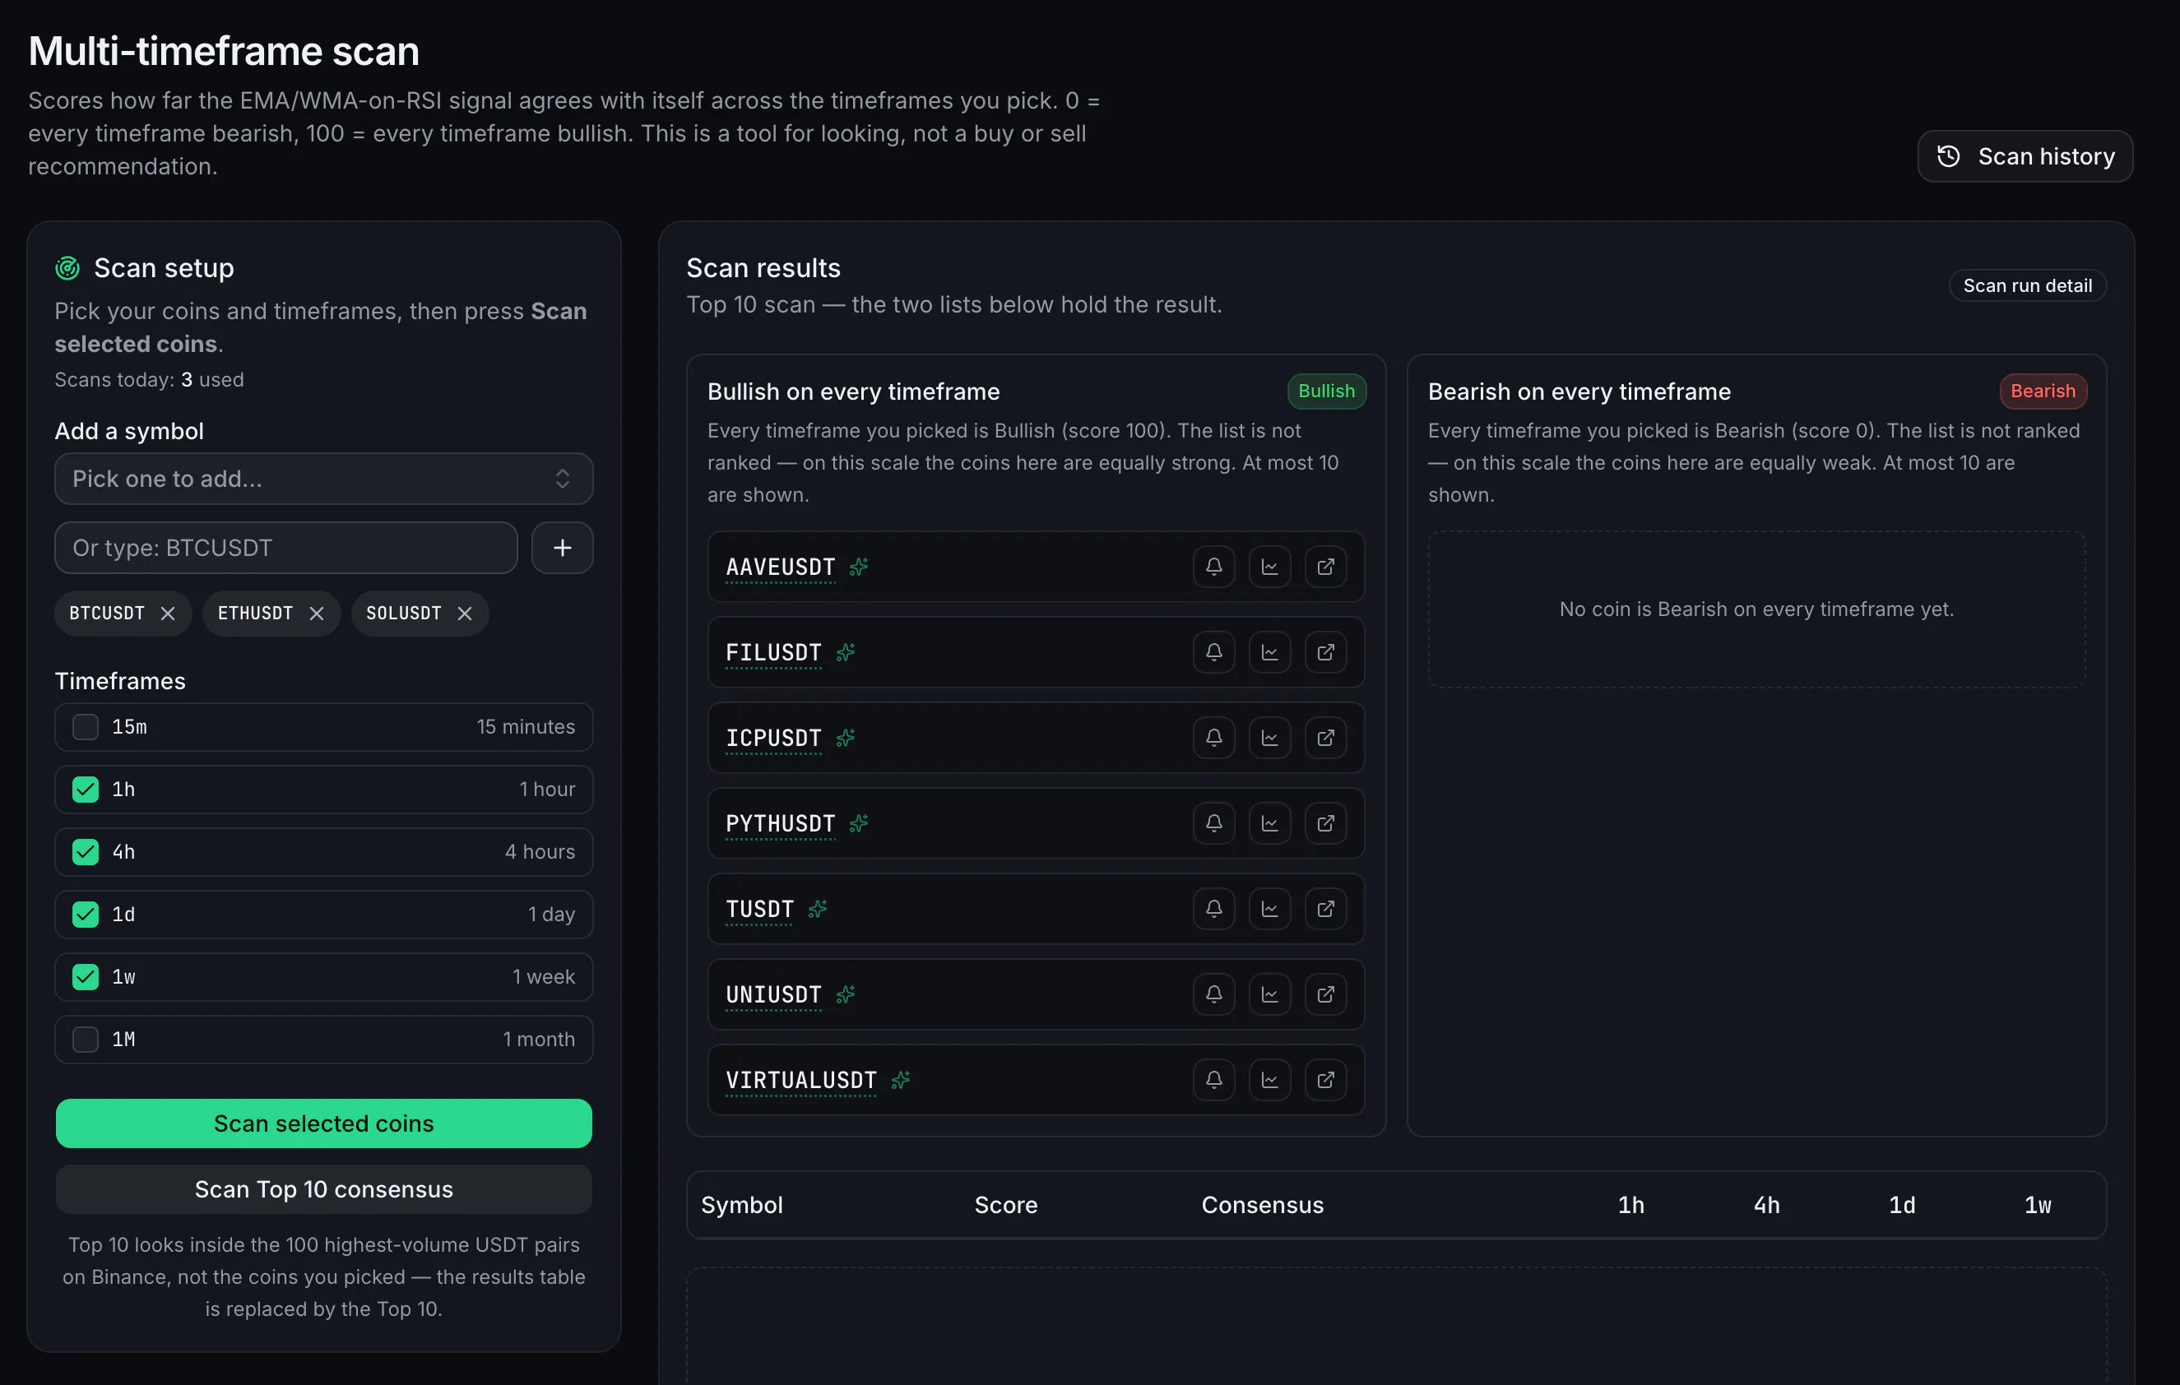
Task: Click the PYTHUSDT symbol name
Action: (781, 822)
